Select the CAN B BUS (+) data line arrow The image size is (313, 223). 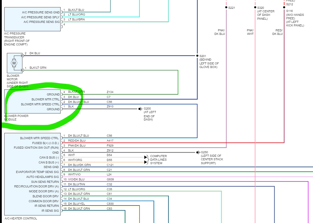pos(146,162)
